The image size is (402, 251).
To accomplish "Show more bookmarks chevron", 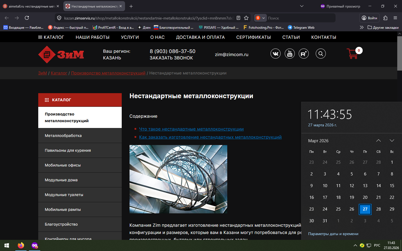I will click(x=362, y=27).
